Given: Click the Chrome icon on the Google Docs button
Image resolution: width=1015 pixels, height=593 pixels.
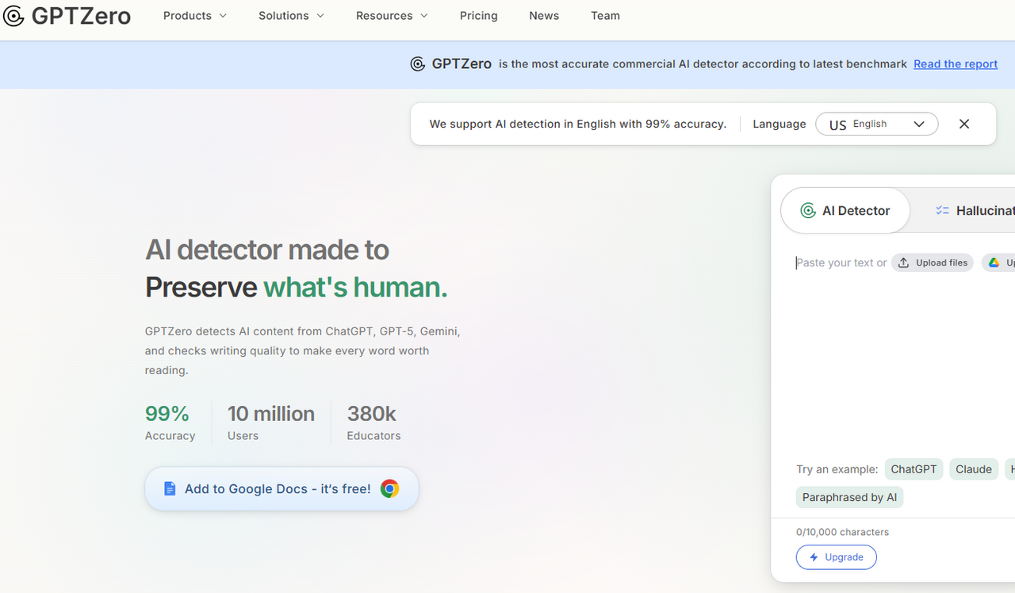Looking at the screenshot, I should [x=389, y=489].
